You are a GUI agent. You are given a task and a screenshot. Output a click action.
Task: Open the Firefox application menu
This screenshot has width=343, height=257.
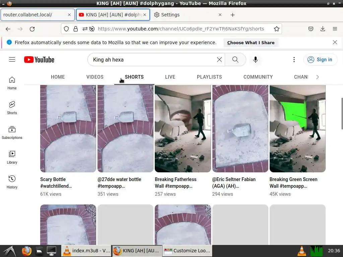[x=335, y=29]
